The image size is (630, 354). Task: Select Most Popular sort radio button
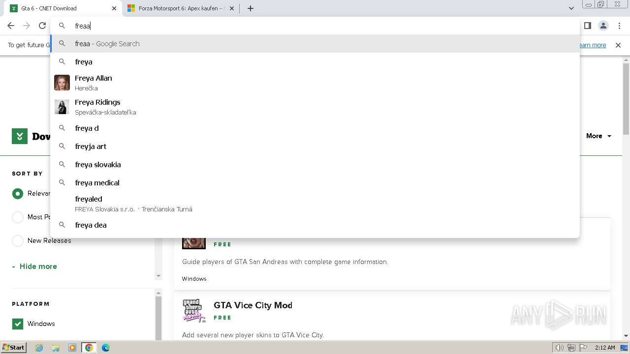click(x=18, y=217)
